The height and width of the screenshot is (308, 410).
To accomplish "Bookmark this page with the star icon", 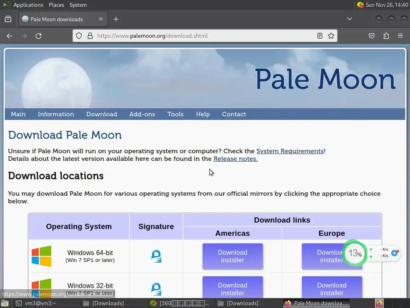I will click(x=331, y=36).
